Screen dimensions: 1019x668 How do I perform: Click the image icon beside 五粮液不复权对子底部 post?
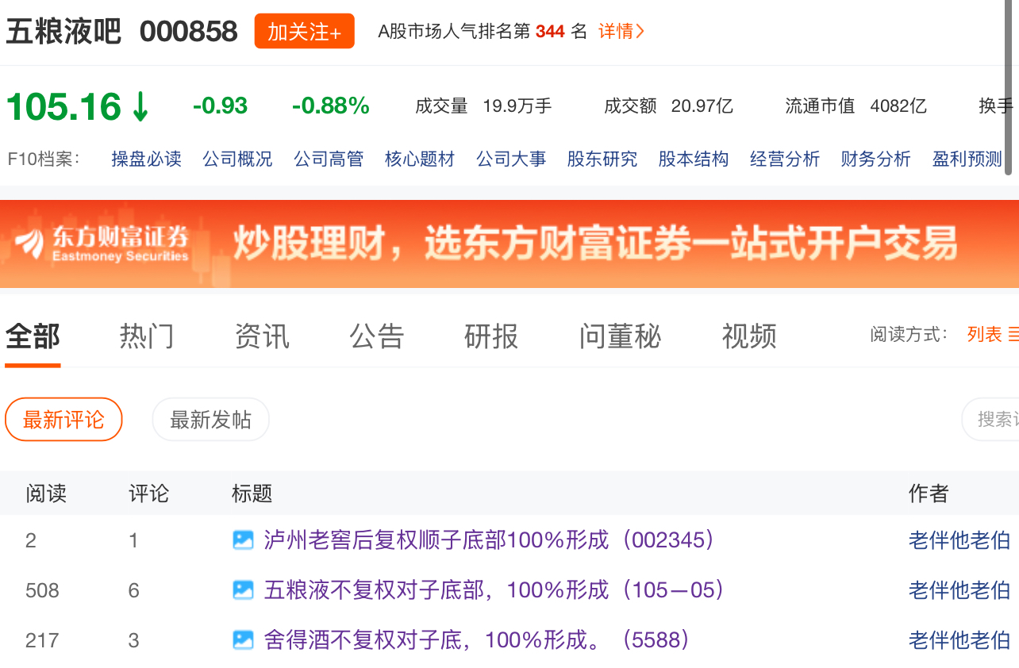pyautogui.click(x=243, y=589)
